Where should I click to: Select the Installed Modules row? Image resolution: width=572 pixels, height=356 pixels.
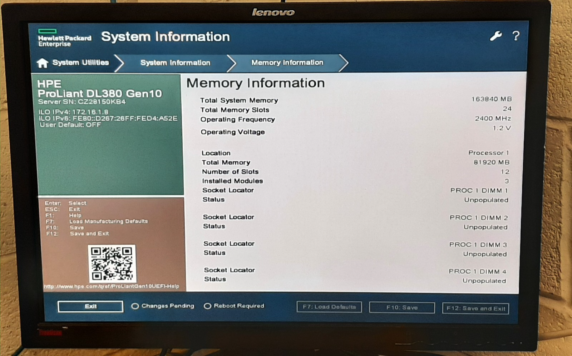click(x=356, y=181)
